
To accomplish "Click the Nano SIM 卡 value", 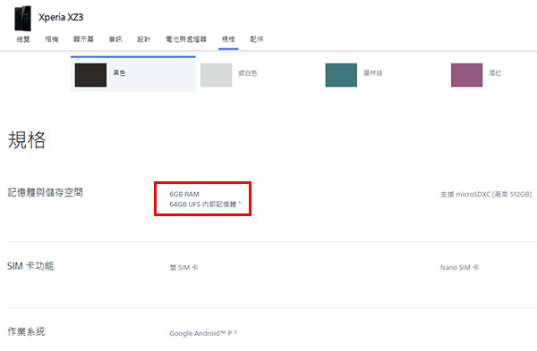I will pyautogui.click(x=460, y=267).
